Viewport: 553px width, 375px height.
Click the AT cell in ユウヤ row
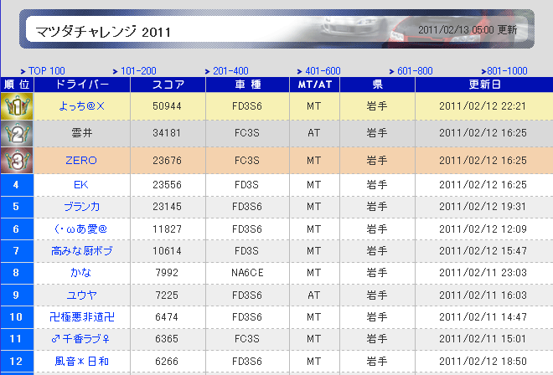coord(314,295)
